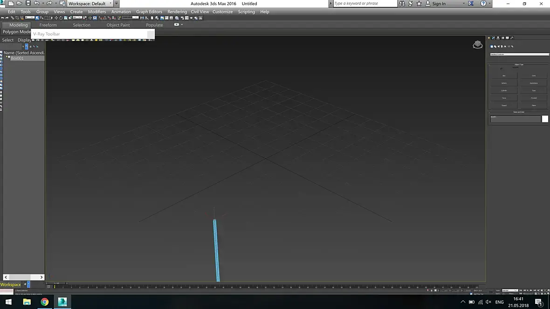Click scene explorer scroll right arrow
550x309 pixels.
click(x=41, y=277)
